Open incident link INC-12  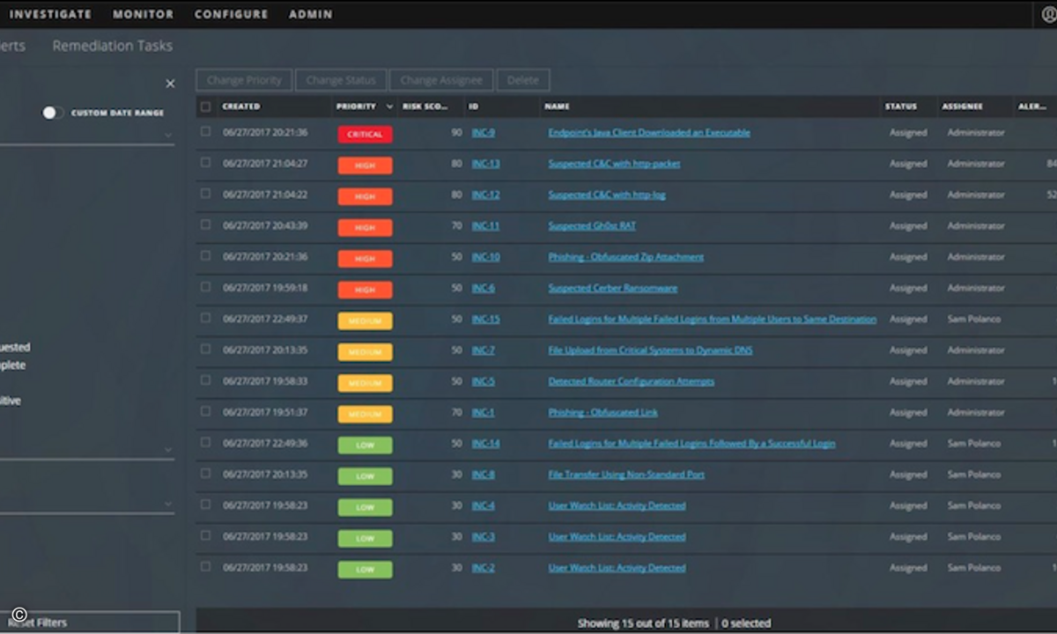(485, 195)
